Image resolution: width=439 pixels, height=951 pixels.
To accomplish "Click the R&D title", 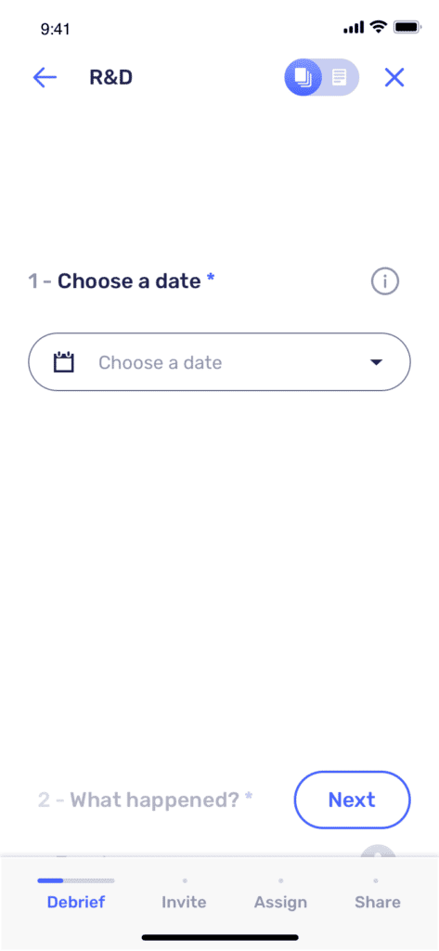I will 111,78.
